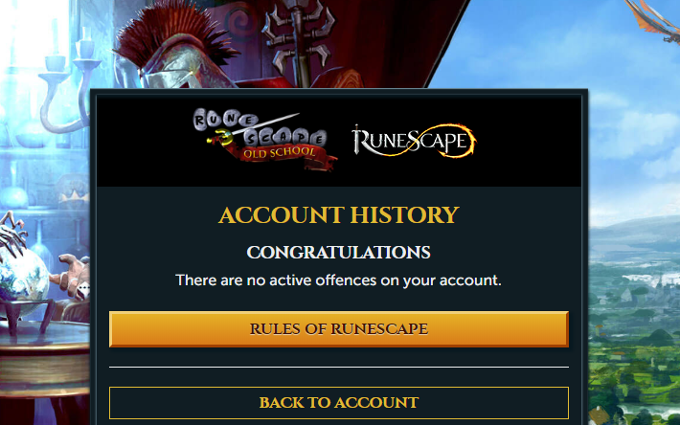Click the spiked staff behind the panel
Screen dimensions: 680x425
pos(299,39)
